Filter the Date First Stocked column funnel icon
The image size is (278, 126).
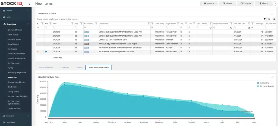231,24
